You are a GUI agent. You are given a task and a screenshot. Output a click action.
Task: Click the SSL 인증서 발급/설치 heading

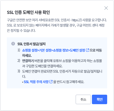pos(32,44)
